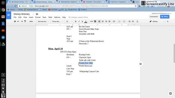Viewport: 175px width, 98px height.
Task: Open the File menu
Action: [15, 17]
